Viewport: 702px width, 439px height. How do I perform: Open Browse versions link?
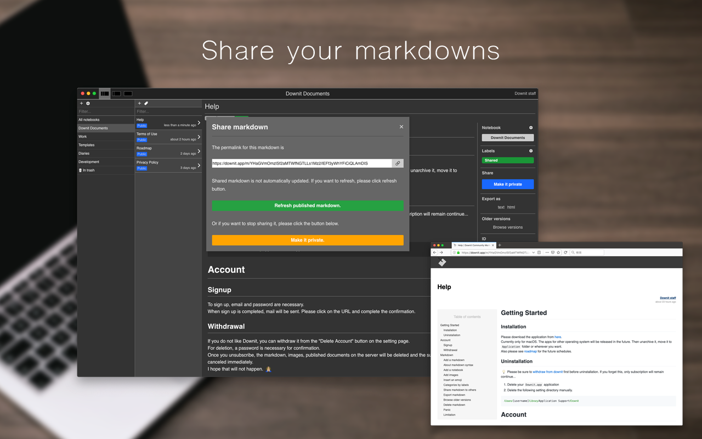[508, 227]
